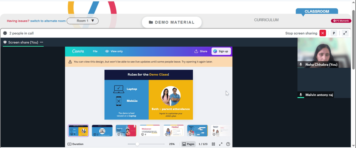Click Neha Chhabra's microphone icon
This screenshot has width=356, height=148.
[301, 65]
